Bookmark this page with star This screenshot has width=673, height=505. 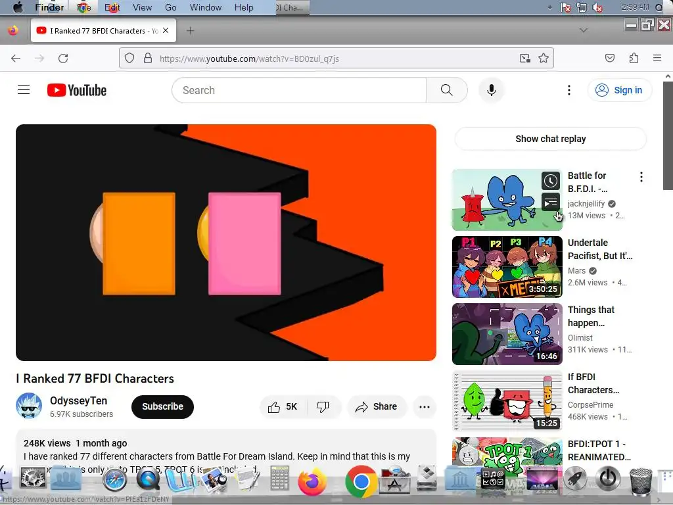pos(544,58)
